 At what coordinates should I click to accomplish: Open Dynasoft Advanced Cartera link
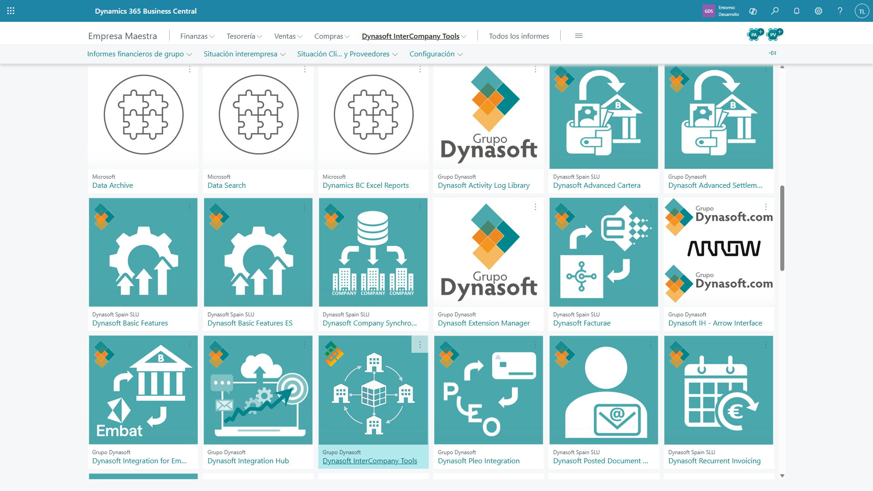(597, 185)
